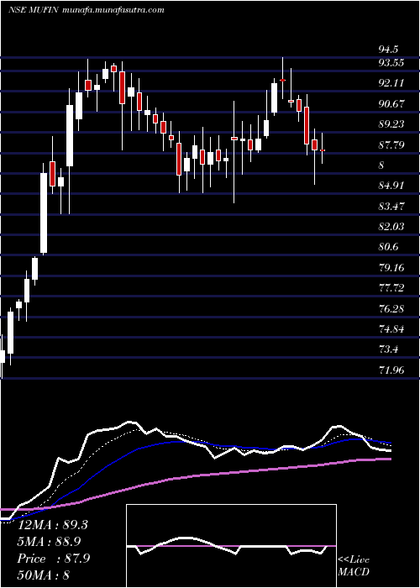This screenshot has height=588, width=420.
Task: Click the 89.23 price label
Action: pos(391,124)
